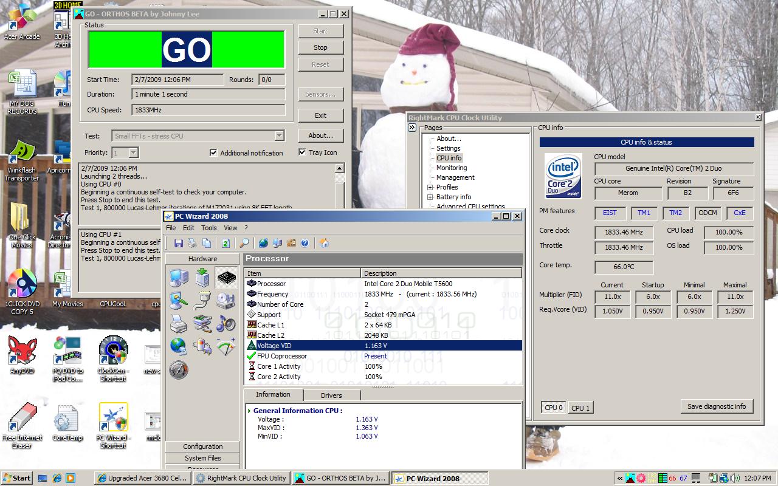Select the Mainboard tower hardware icon
The height and width of the screenshot is (486, 778).
(x=202, y=278)
